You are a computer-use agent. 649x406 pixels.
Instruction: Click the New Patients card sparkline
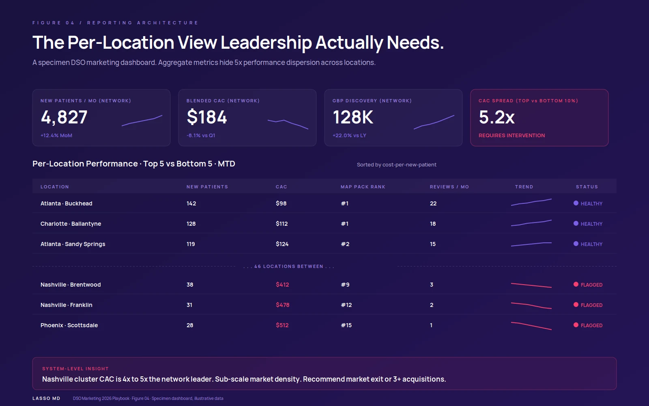click(142, 121)
